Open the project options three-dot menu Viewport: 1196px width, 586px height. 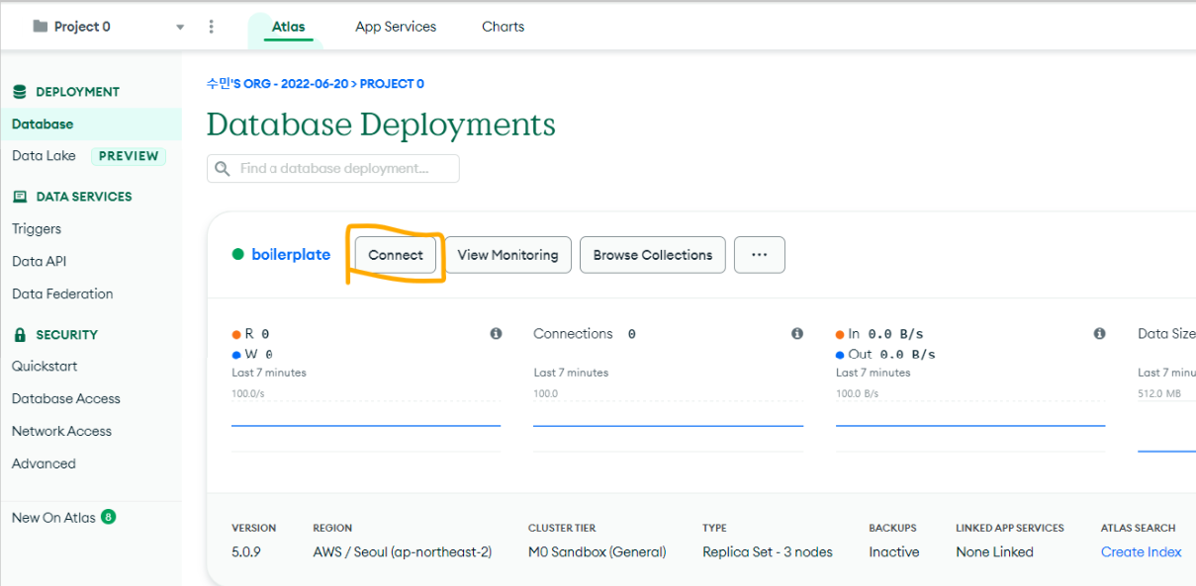pos(211,27)
